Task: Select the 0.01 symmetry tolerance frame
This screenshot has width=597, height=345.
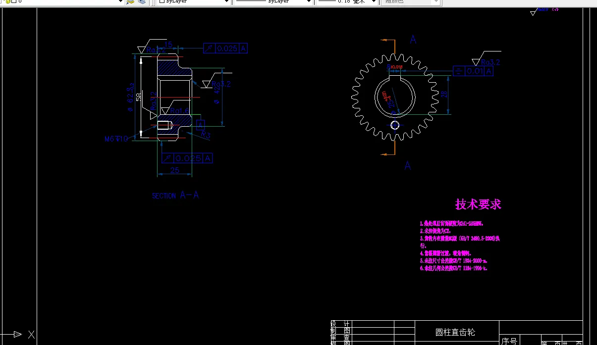Action: [x=474, y=71]
